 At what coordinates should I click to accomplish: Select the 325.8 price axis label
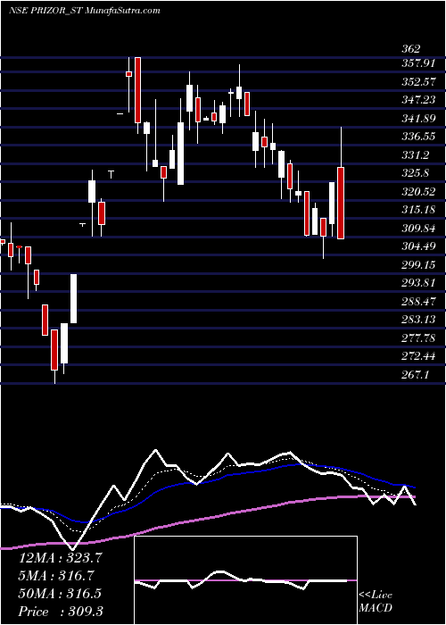tap(416, 173)
